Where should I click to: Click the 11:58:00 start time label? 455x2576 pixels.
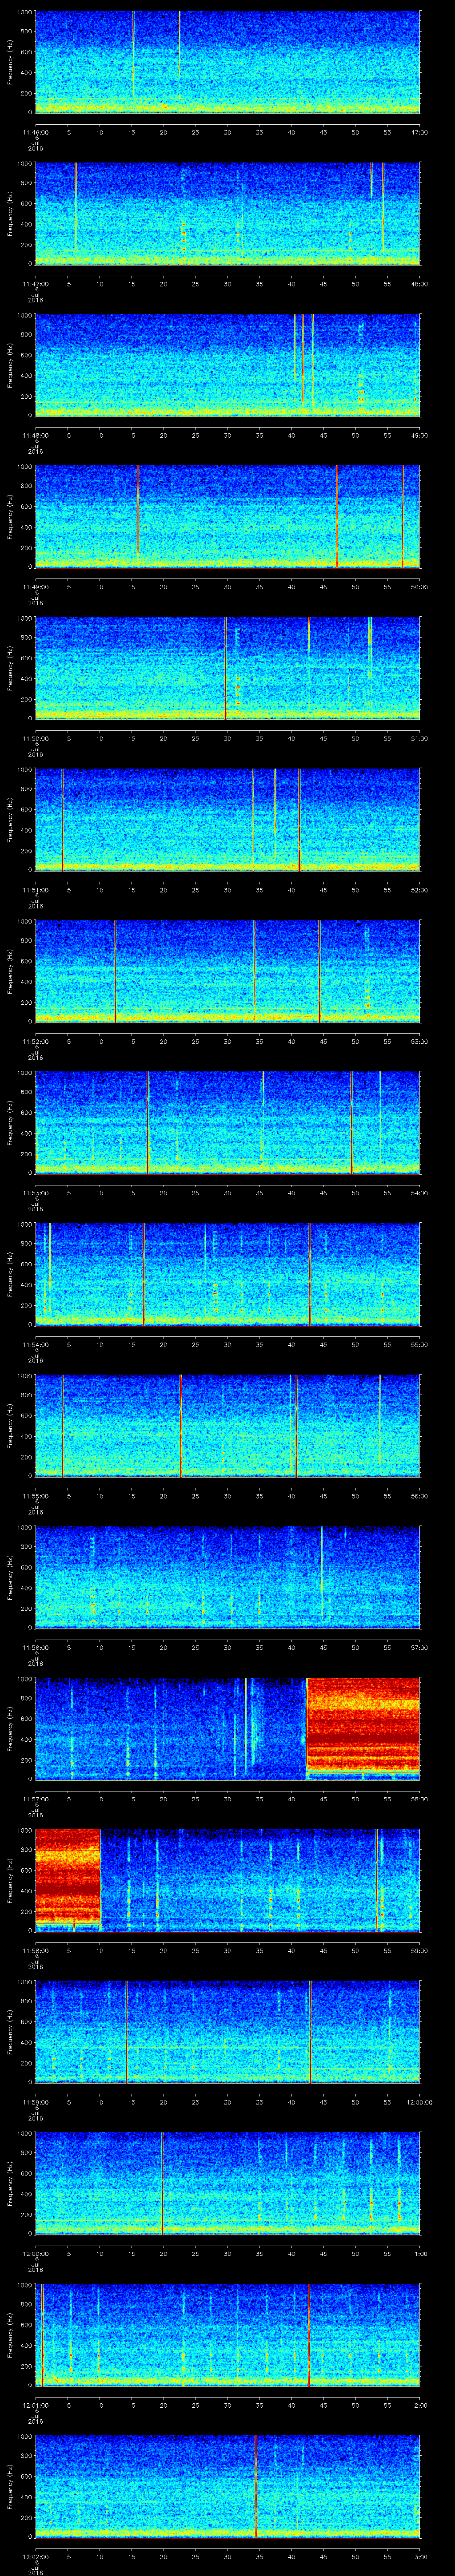pos(36,1951)
